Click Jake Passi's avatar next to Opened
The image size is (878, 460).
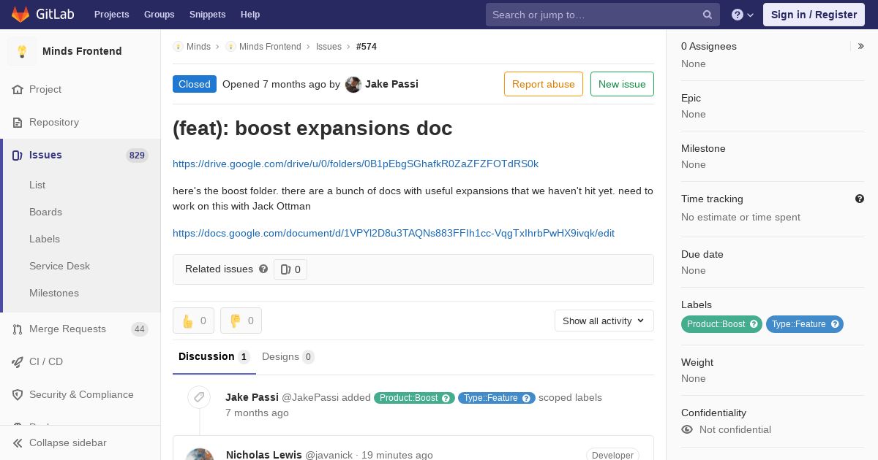pos(353,84)
